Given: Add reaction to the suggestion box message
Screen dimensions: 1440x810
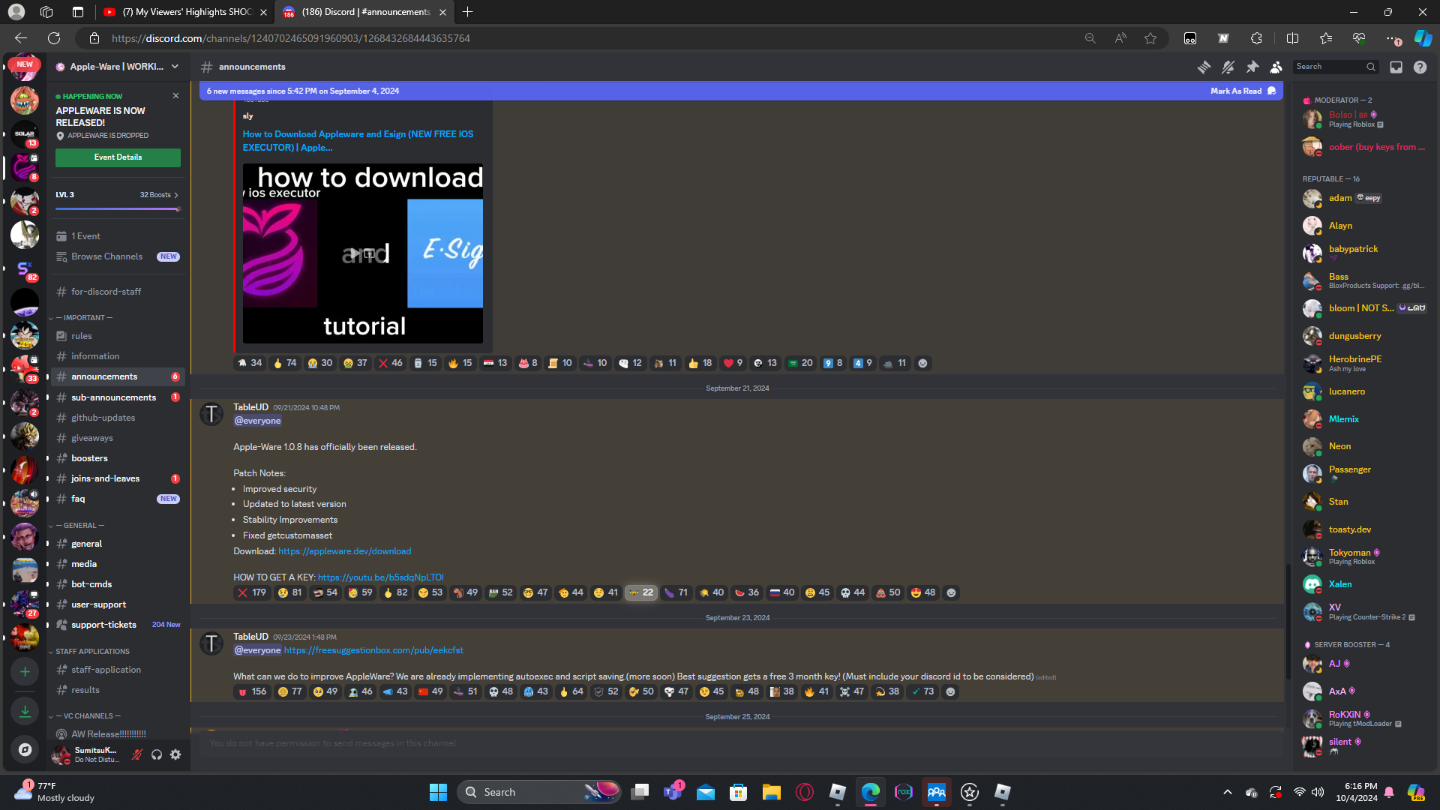Looking at the screenshot, I should pos(950,691).
